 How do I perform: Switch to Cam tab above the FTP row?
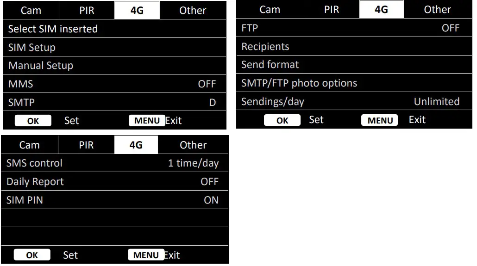pyautogui.click(x=270, y=10)
